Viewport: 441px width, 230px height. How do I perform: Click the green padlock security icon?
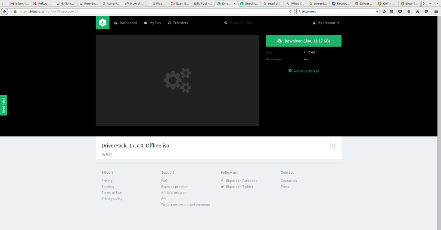(16, 12)
